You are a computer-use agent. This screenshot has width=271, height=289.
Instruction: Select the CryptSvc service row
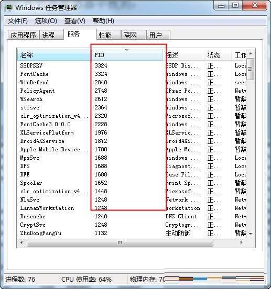pos(132,225)
